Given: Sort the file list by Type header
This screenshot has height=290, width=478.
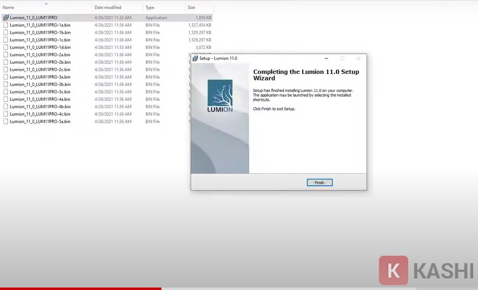Looking at the screenshot, I should point(150,8).
